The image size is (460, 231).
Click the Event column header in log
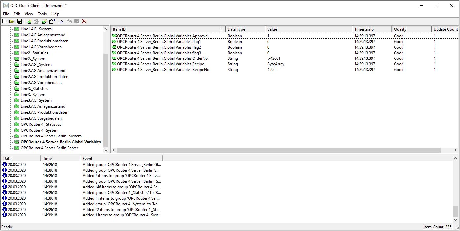121,159
